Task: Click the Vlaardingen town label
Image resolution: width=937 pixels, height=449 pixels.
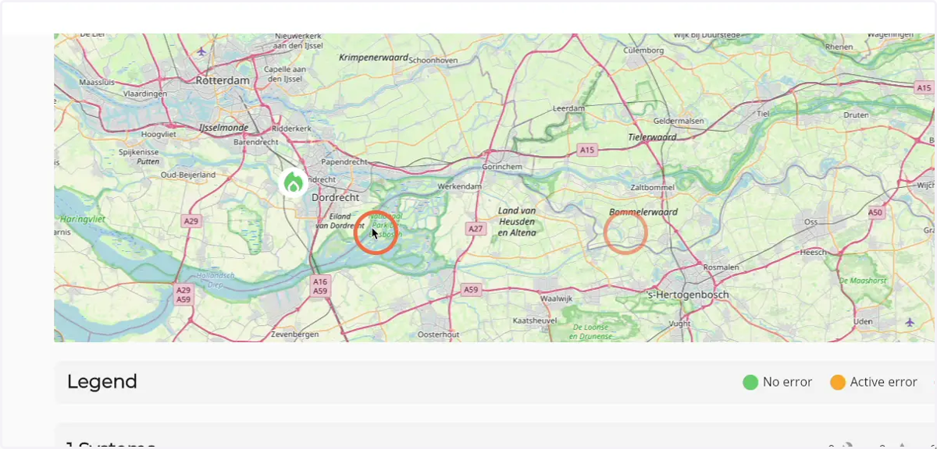Action: (144, 94)
